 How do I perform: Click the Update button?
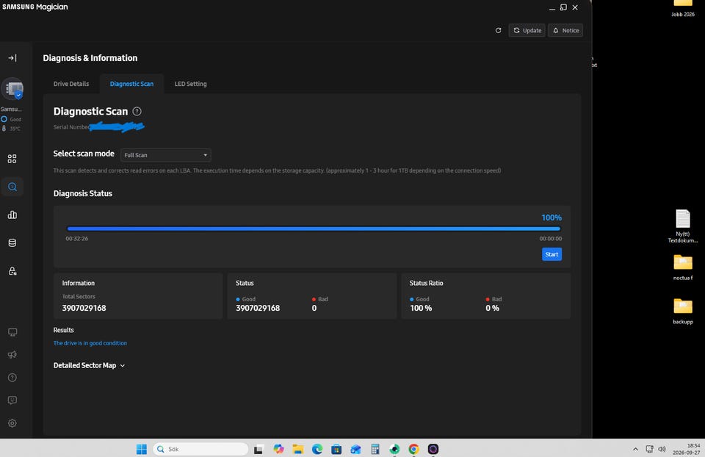(527, 31)
